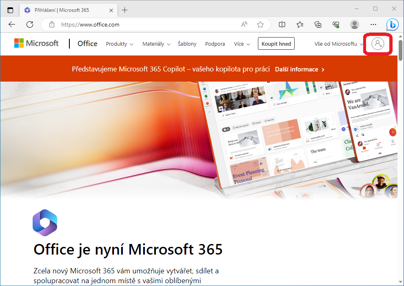This screenshot has width=404, height=286.
Task: Sign in with the account icon
Action: point(378,44)
